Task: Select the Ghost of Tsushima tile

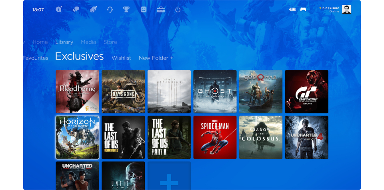Action: pyautogui.click(x=215, y=92)
